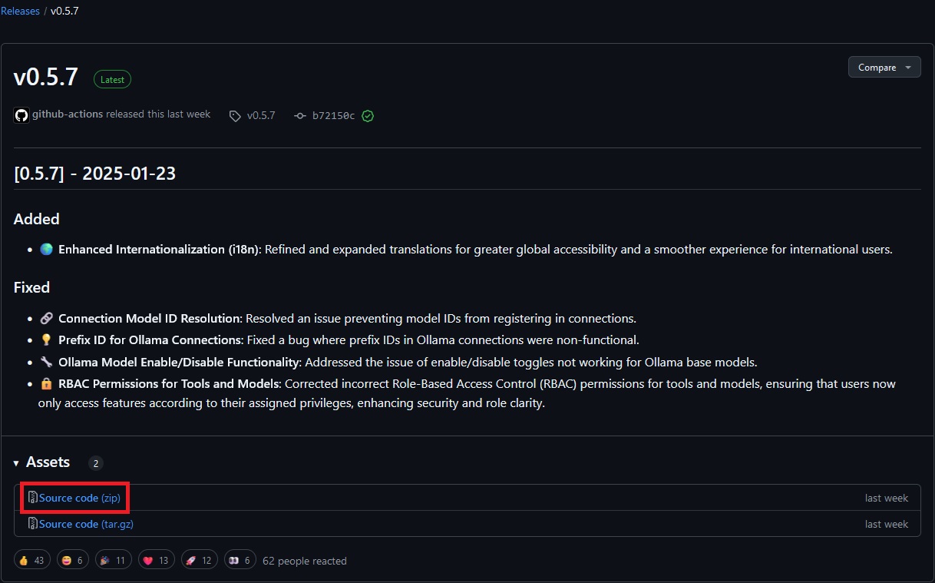
Task: Click the globe emoji before Enhanced Internationalization
Action: tap(46, 250)
